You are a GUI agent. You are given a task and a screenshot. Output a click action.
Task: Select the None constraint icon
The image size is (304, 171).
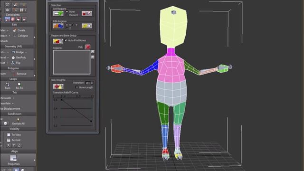7,19
